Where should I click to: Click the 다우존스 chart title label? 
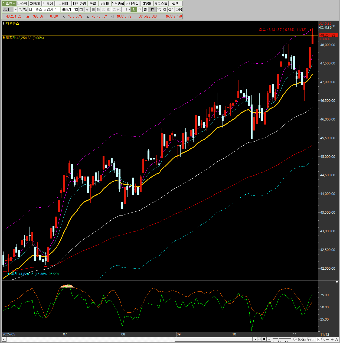[x=12, y=24]
